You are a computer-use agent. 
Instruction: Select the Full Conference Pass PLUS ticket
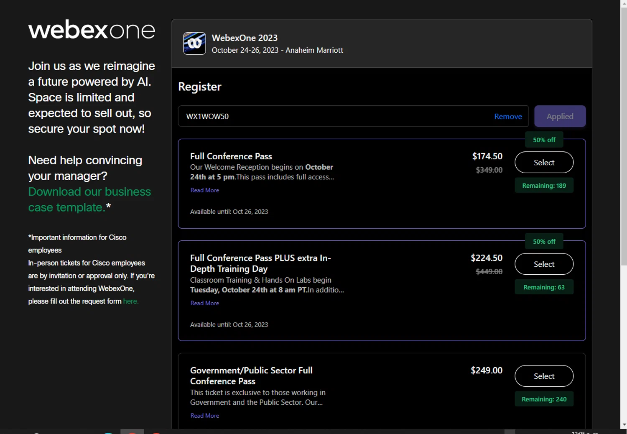(x=544, y=264)
